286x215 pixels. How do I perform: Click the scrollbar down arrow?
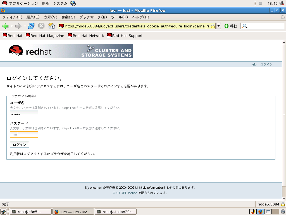click(284, 199)
